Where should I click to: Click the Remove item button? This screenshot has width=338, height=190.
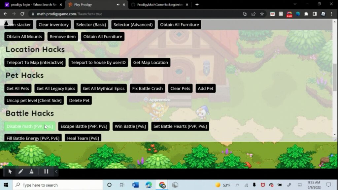pos(63,37)
